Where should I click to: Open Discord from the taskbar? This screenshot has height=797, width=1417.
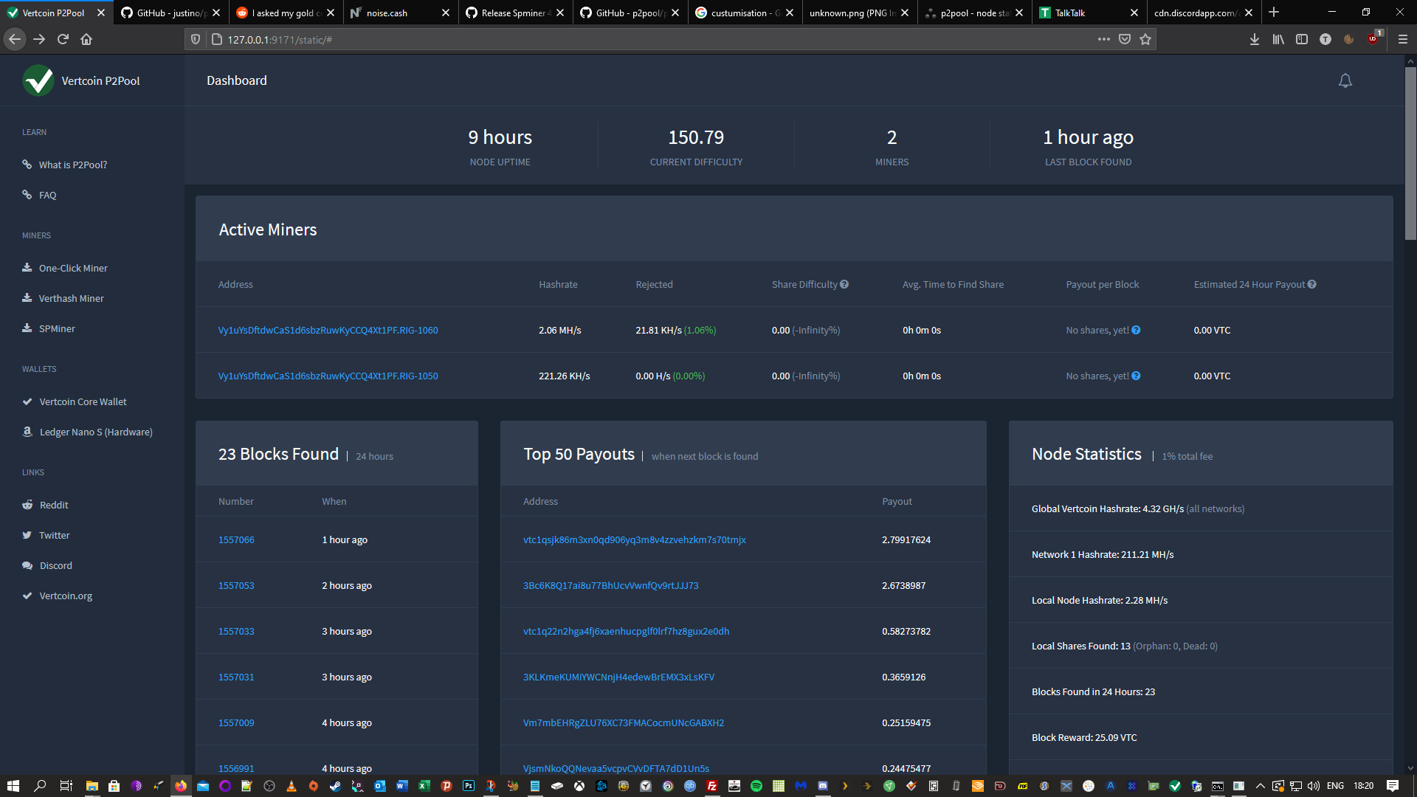(823, 786)
